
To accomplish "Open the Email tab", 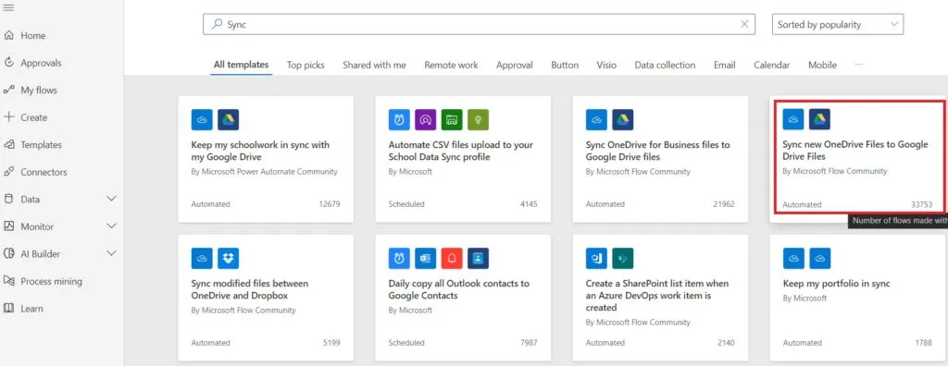I will (724, 65).
